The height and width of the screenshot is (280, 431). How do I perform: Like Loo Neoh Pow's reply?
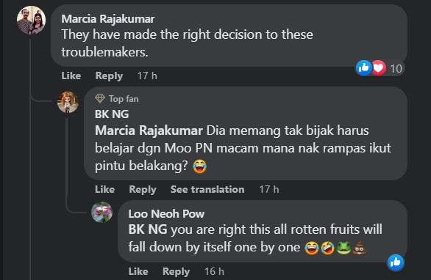point(138,271)
